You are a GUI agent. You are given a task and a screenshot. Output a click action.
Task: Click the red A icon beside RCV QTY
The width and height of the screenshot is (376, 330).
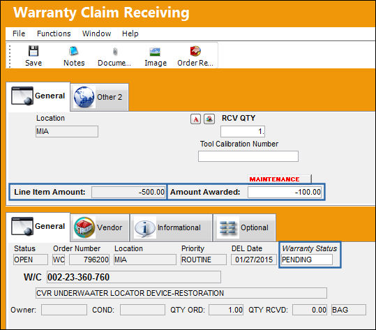pyautogui.click(x=195, y=119)
